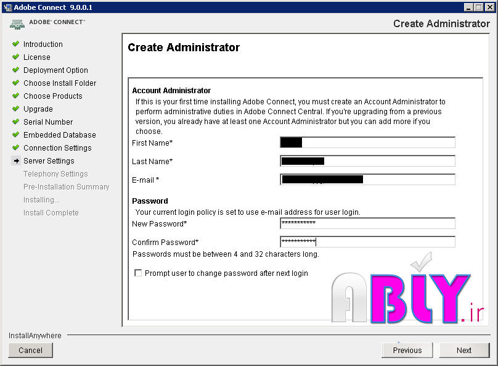Click the password length requirement note

click(x=226, y=254)
